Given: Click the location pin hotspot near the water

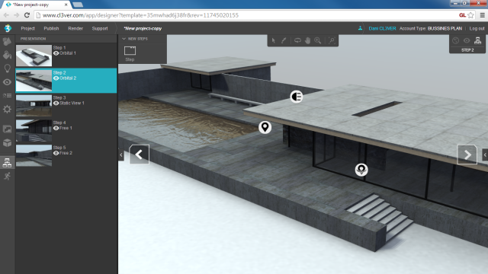Looking at the screenshot, I should 265,127.
